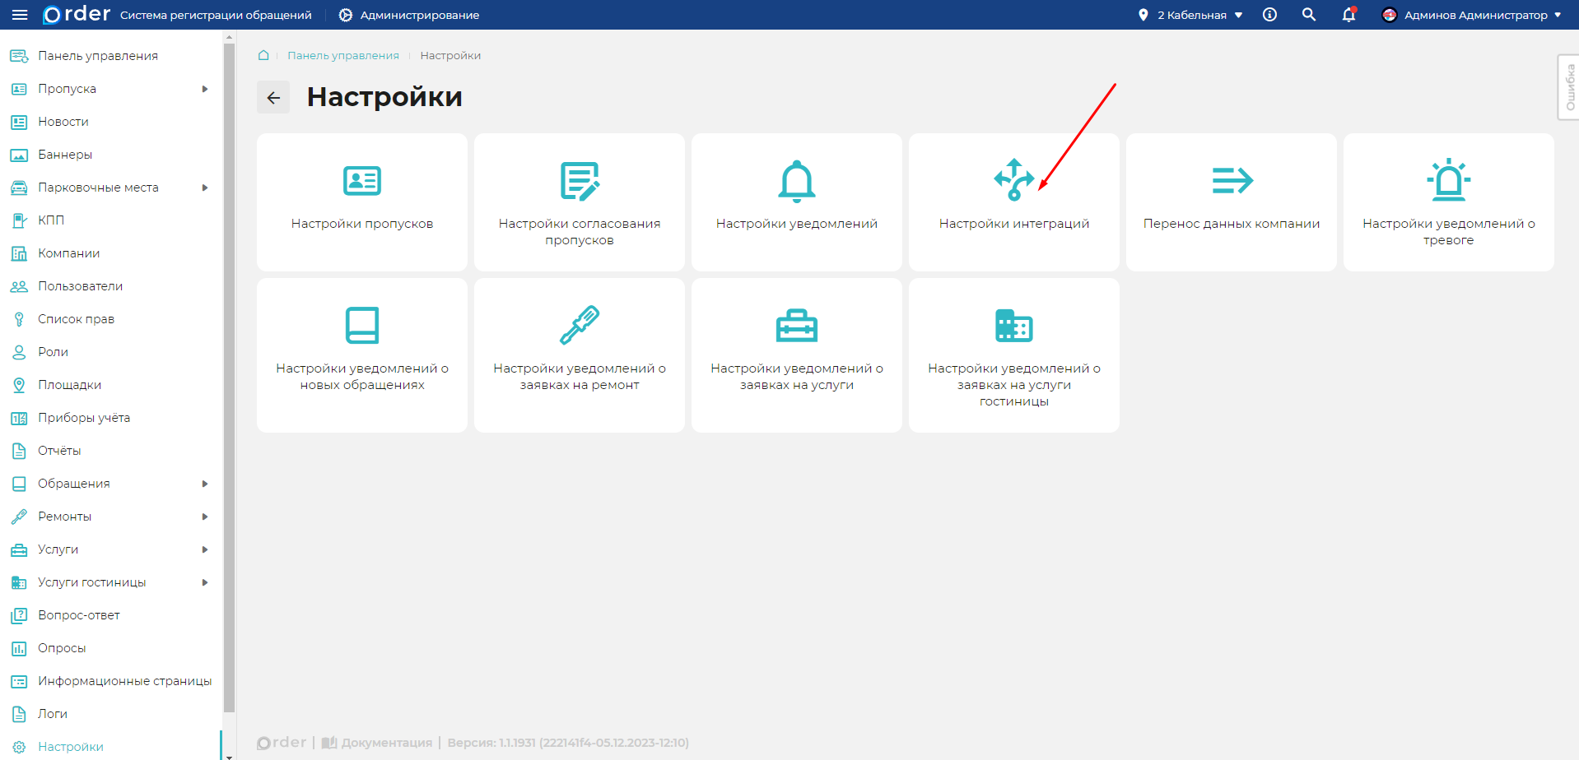
Task: Open the hamburger menu in the top bar
Action: (20, 15)
